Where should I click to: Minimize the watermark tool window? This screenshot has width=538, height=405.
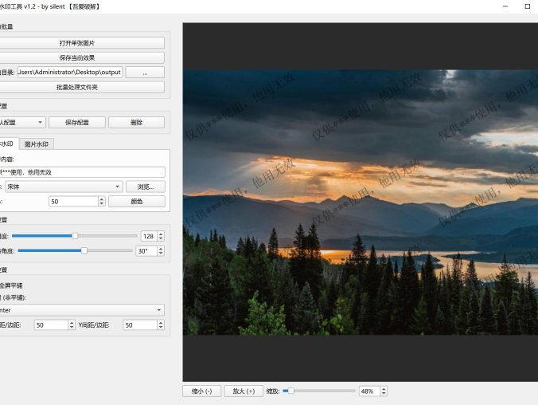click(x=505, y=6)
